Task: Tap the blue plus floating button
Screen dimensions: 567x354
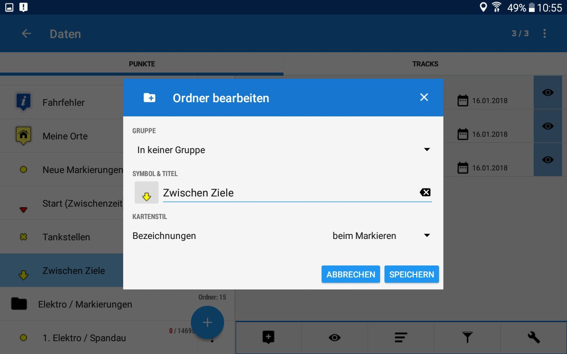Action: click(x=207, y=323)
